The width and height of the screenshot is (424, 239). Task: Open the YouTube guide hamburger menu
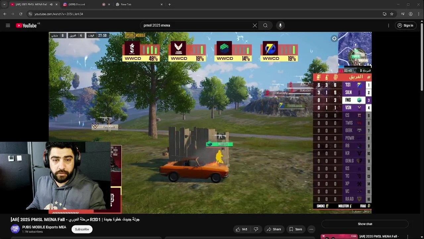(x=8, y=26)
